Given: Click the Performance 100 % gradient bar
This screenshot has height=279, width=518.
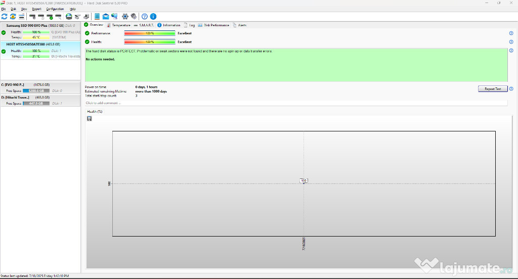Looking at the screenshot, I should point(150,33).
